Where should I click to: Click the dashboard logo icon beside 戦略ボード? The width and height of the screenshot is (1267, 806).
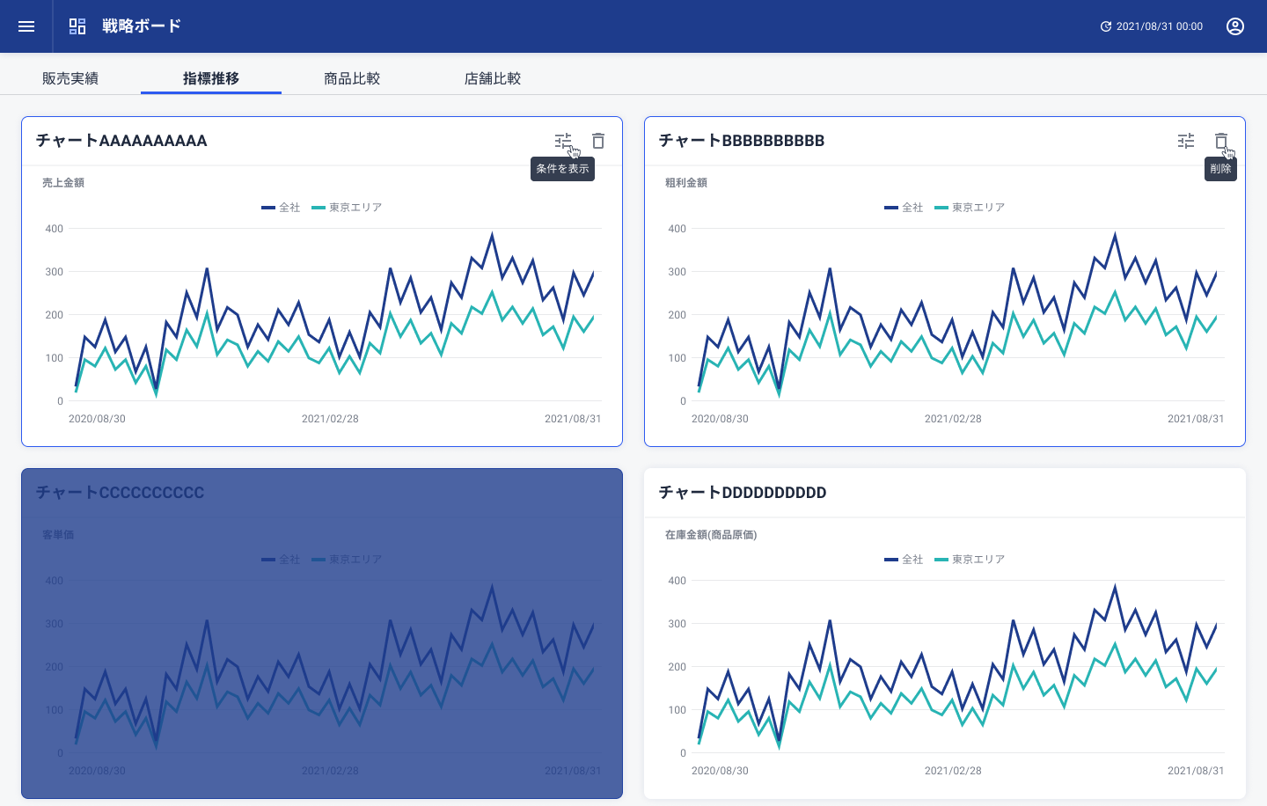pos(77,26)
